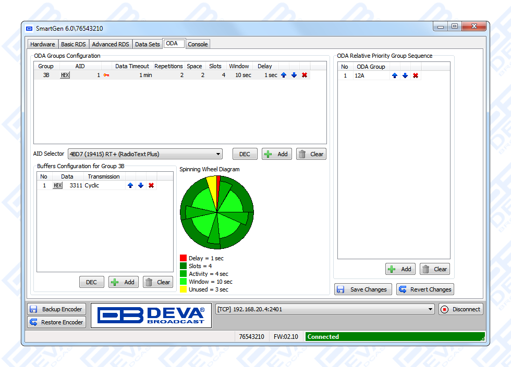This screenshot has height=367, width=511.
Task: Move ODA group 12A up in sequence
Action: [x=395, y=75]
